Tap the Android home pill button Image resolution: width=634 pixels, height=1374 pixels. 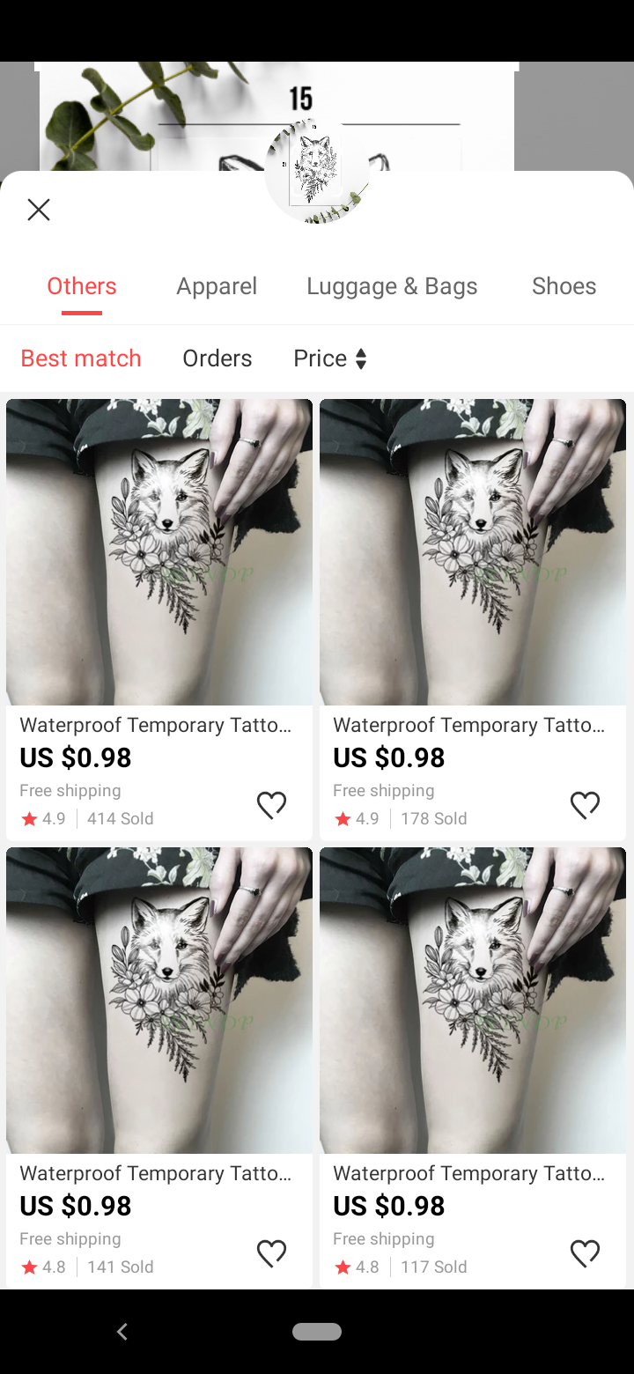point(317,1332)
